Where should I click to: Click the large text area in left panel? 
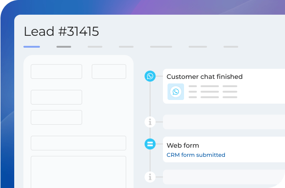pos(78,171)
